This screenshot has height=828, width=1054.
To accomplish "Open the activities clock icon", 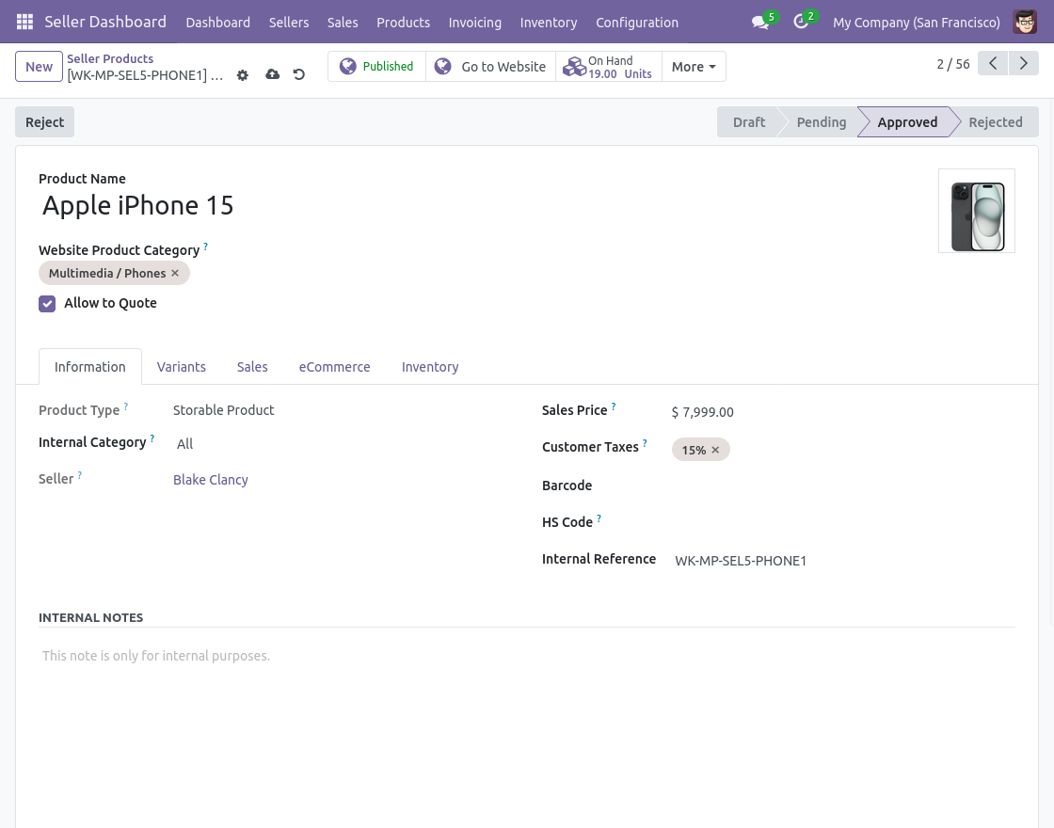I will point(801,23).
